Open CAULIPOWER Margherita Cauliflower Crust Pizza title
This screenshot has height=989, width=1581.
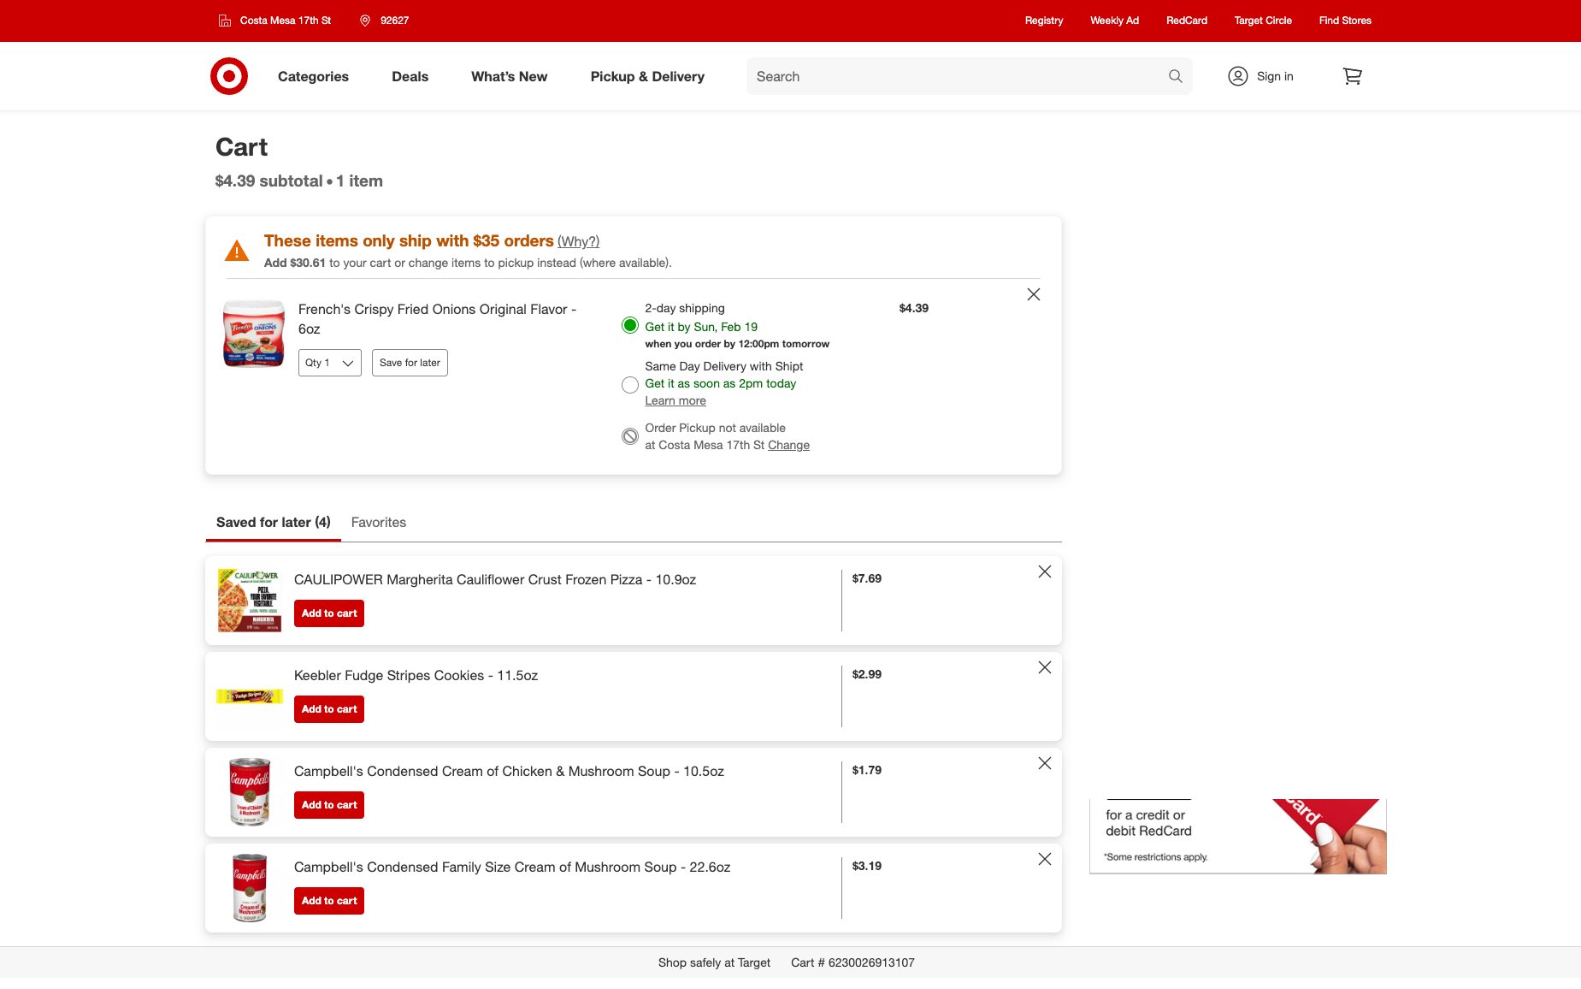pos(495,580)
